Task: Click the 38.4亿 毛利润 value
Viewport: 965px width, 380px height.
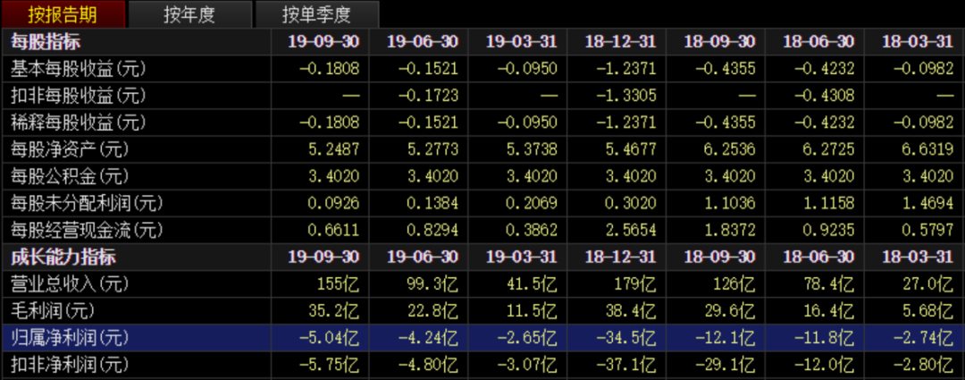Action: [x=632, y=311]
